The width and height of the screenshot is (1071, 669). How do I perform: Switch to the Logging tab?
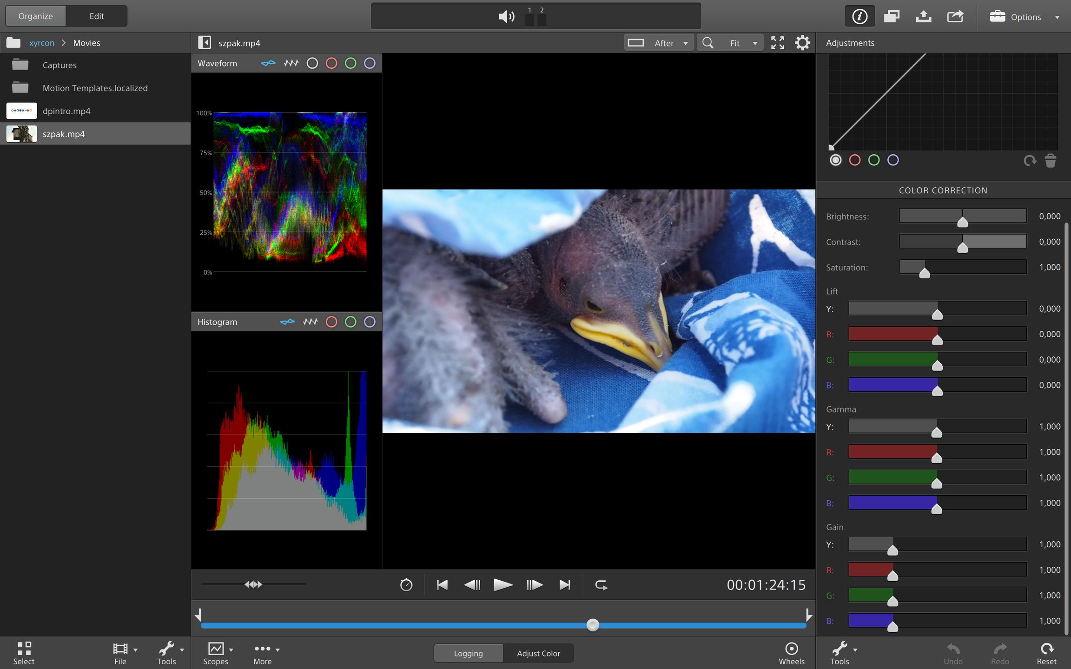468,653
